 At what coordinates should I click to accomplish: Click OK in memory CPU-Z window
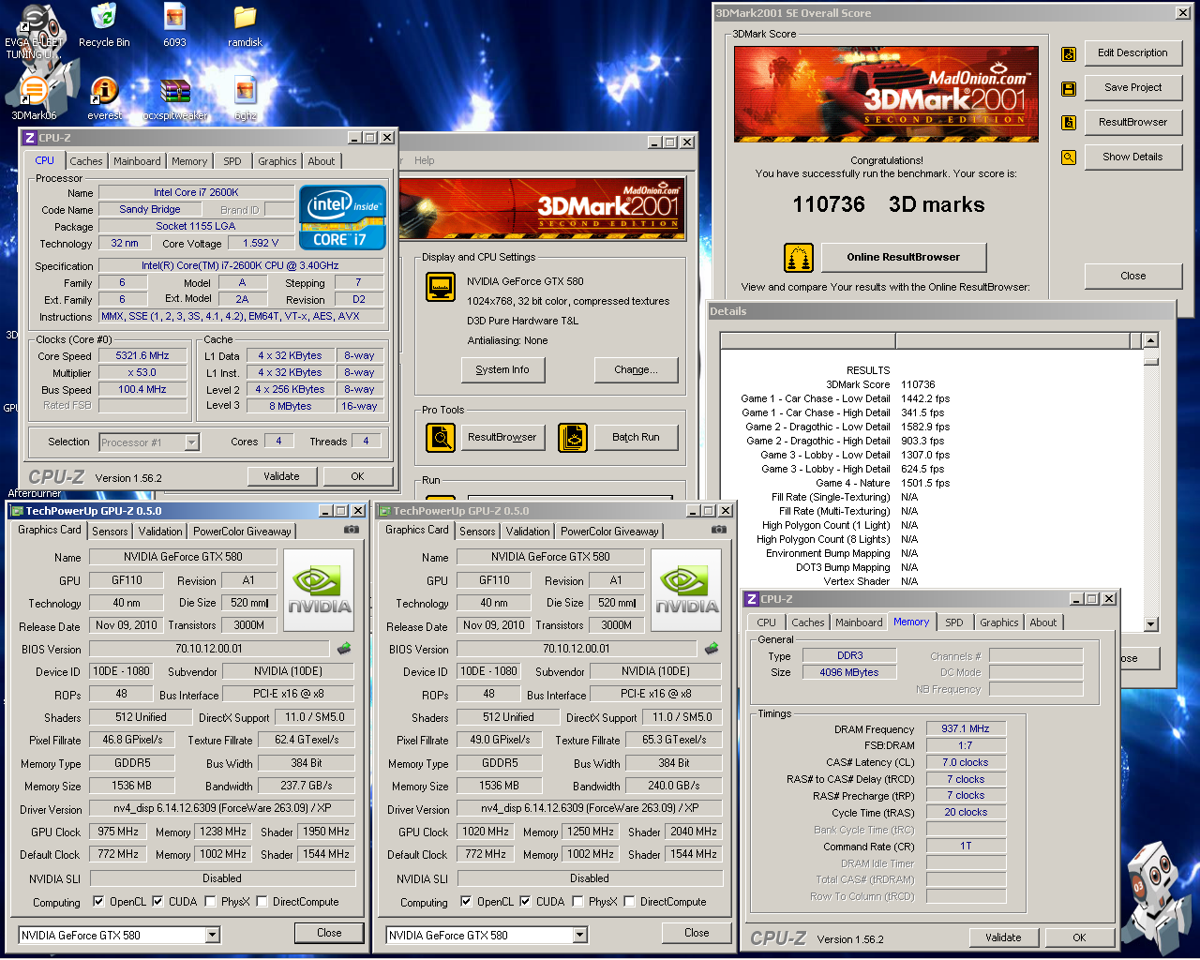pos(1079,937)
